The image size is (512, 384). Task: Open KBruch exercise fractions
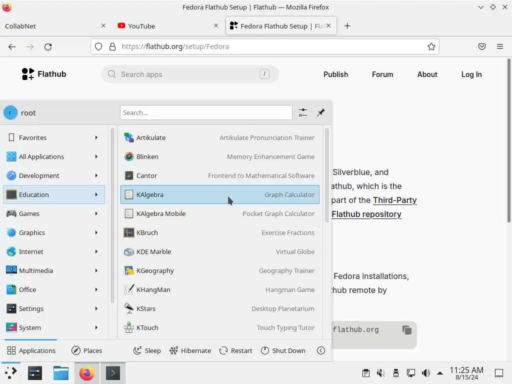[x=220, y=232]
